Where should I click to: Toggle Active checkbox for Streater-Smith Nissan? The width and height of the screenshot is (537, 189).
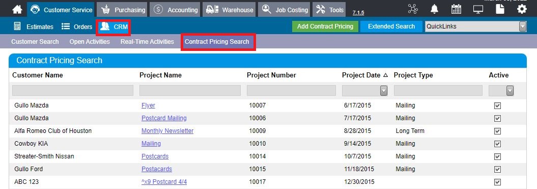[498, 157]
